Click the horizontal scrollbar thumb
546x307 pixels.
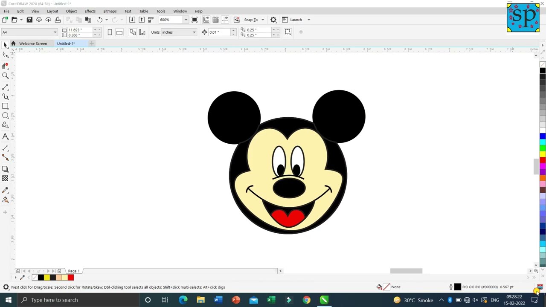406,271
